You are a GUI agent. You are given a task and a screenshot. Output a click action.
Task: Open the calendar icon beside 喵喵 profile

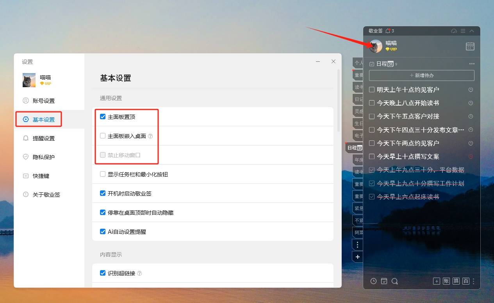[x=470, y=46]
